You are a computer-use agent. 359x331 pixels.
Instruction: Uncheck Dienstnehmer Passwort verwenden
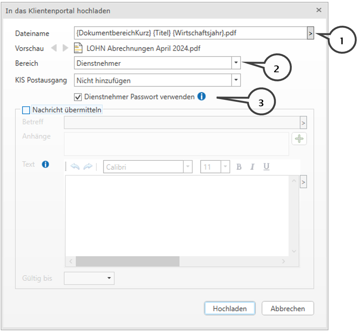[78, 97]
